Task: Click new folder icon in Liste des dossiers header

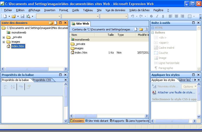Action: [51, 23]
